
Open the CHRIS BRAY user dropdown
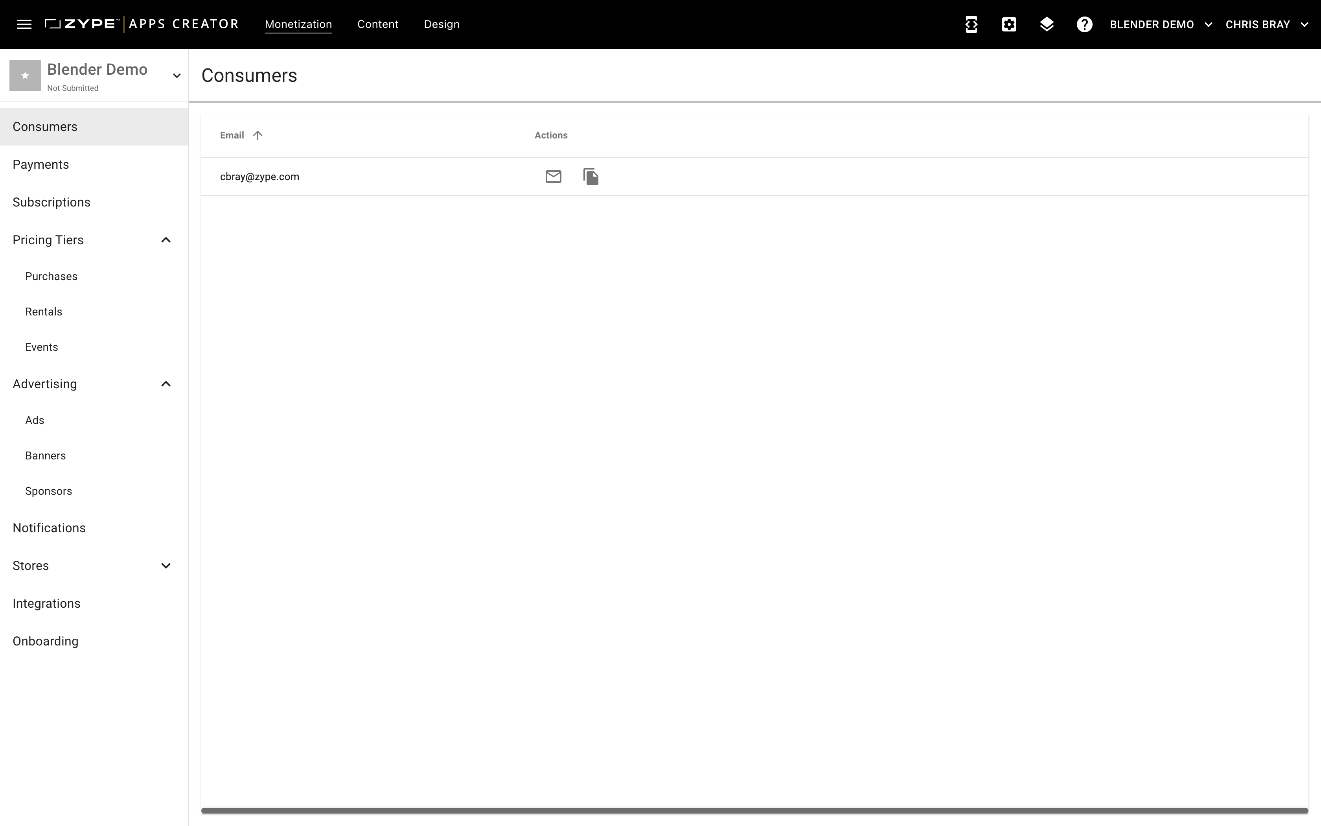1266,24
